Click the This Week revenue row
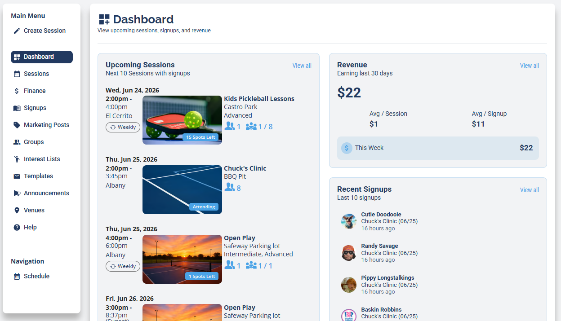The image size is (561, 321). coord(438,148)
